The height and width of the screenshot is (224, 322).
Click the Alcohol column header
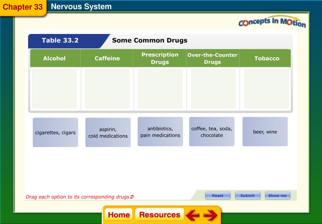pyautogui.click(x=55, y=58)
